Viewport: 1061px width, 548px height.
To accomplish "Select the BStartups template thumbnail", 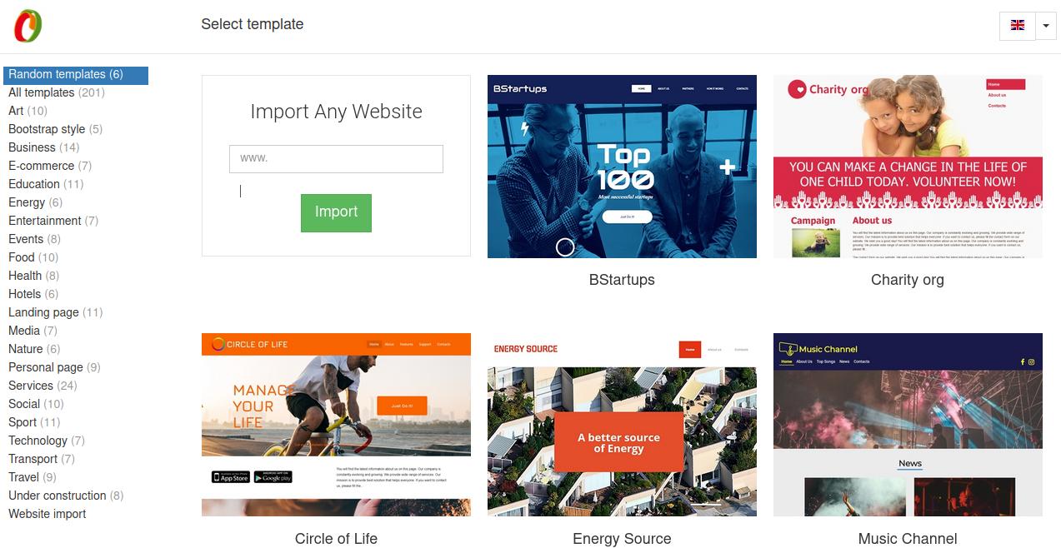I will pos(622,167).
